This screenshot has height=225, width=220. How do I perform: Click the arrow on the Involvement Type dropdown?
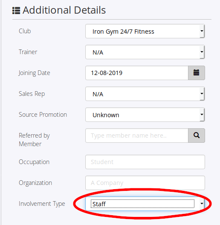tap(202, 203)
